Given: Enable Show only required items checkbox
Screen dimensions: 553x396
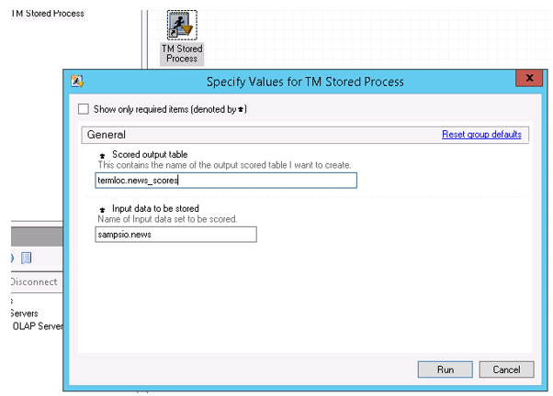Looking at the screenshot, I should [x=84, y=109].
